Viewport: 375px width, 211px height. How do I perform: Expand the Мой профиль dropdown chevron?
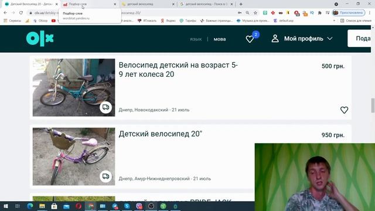[330, 38]
